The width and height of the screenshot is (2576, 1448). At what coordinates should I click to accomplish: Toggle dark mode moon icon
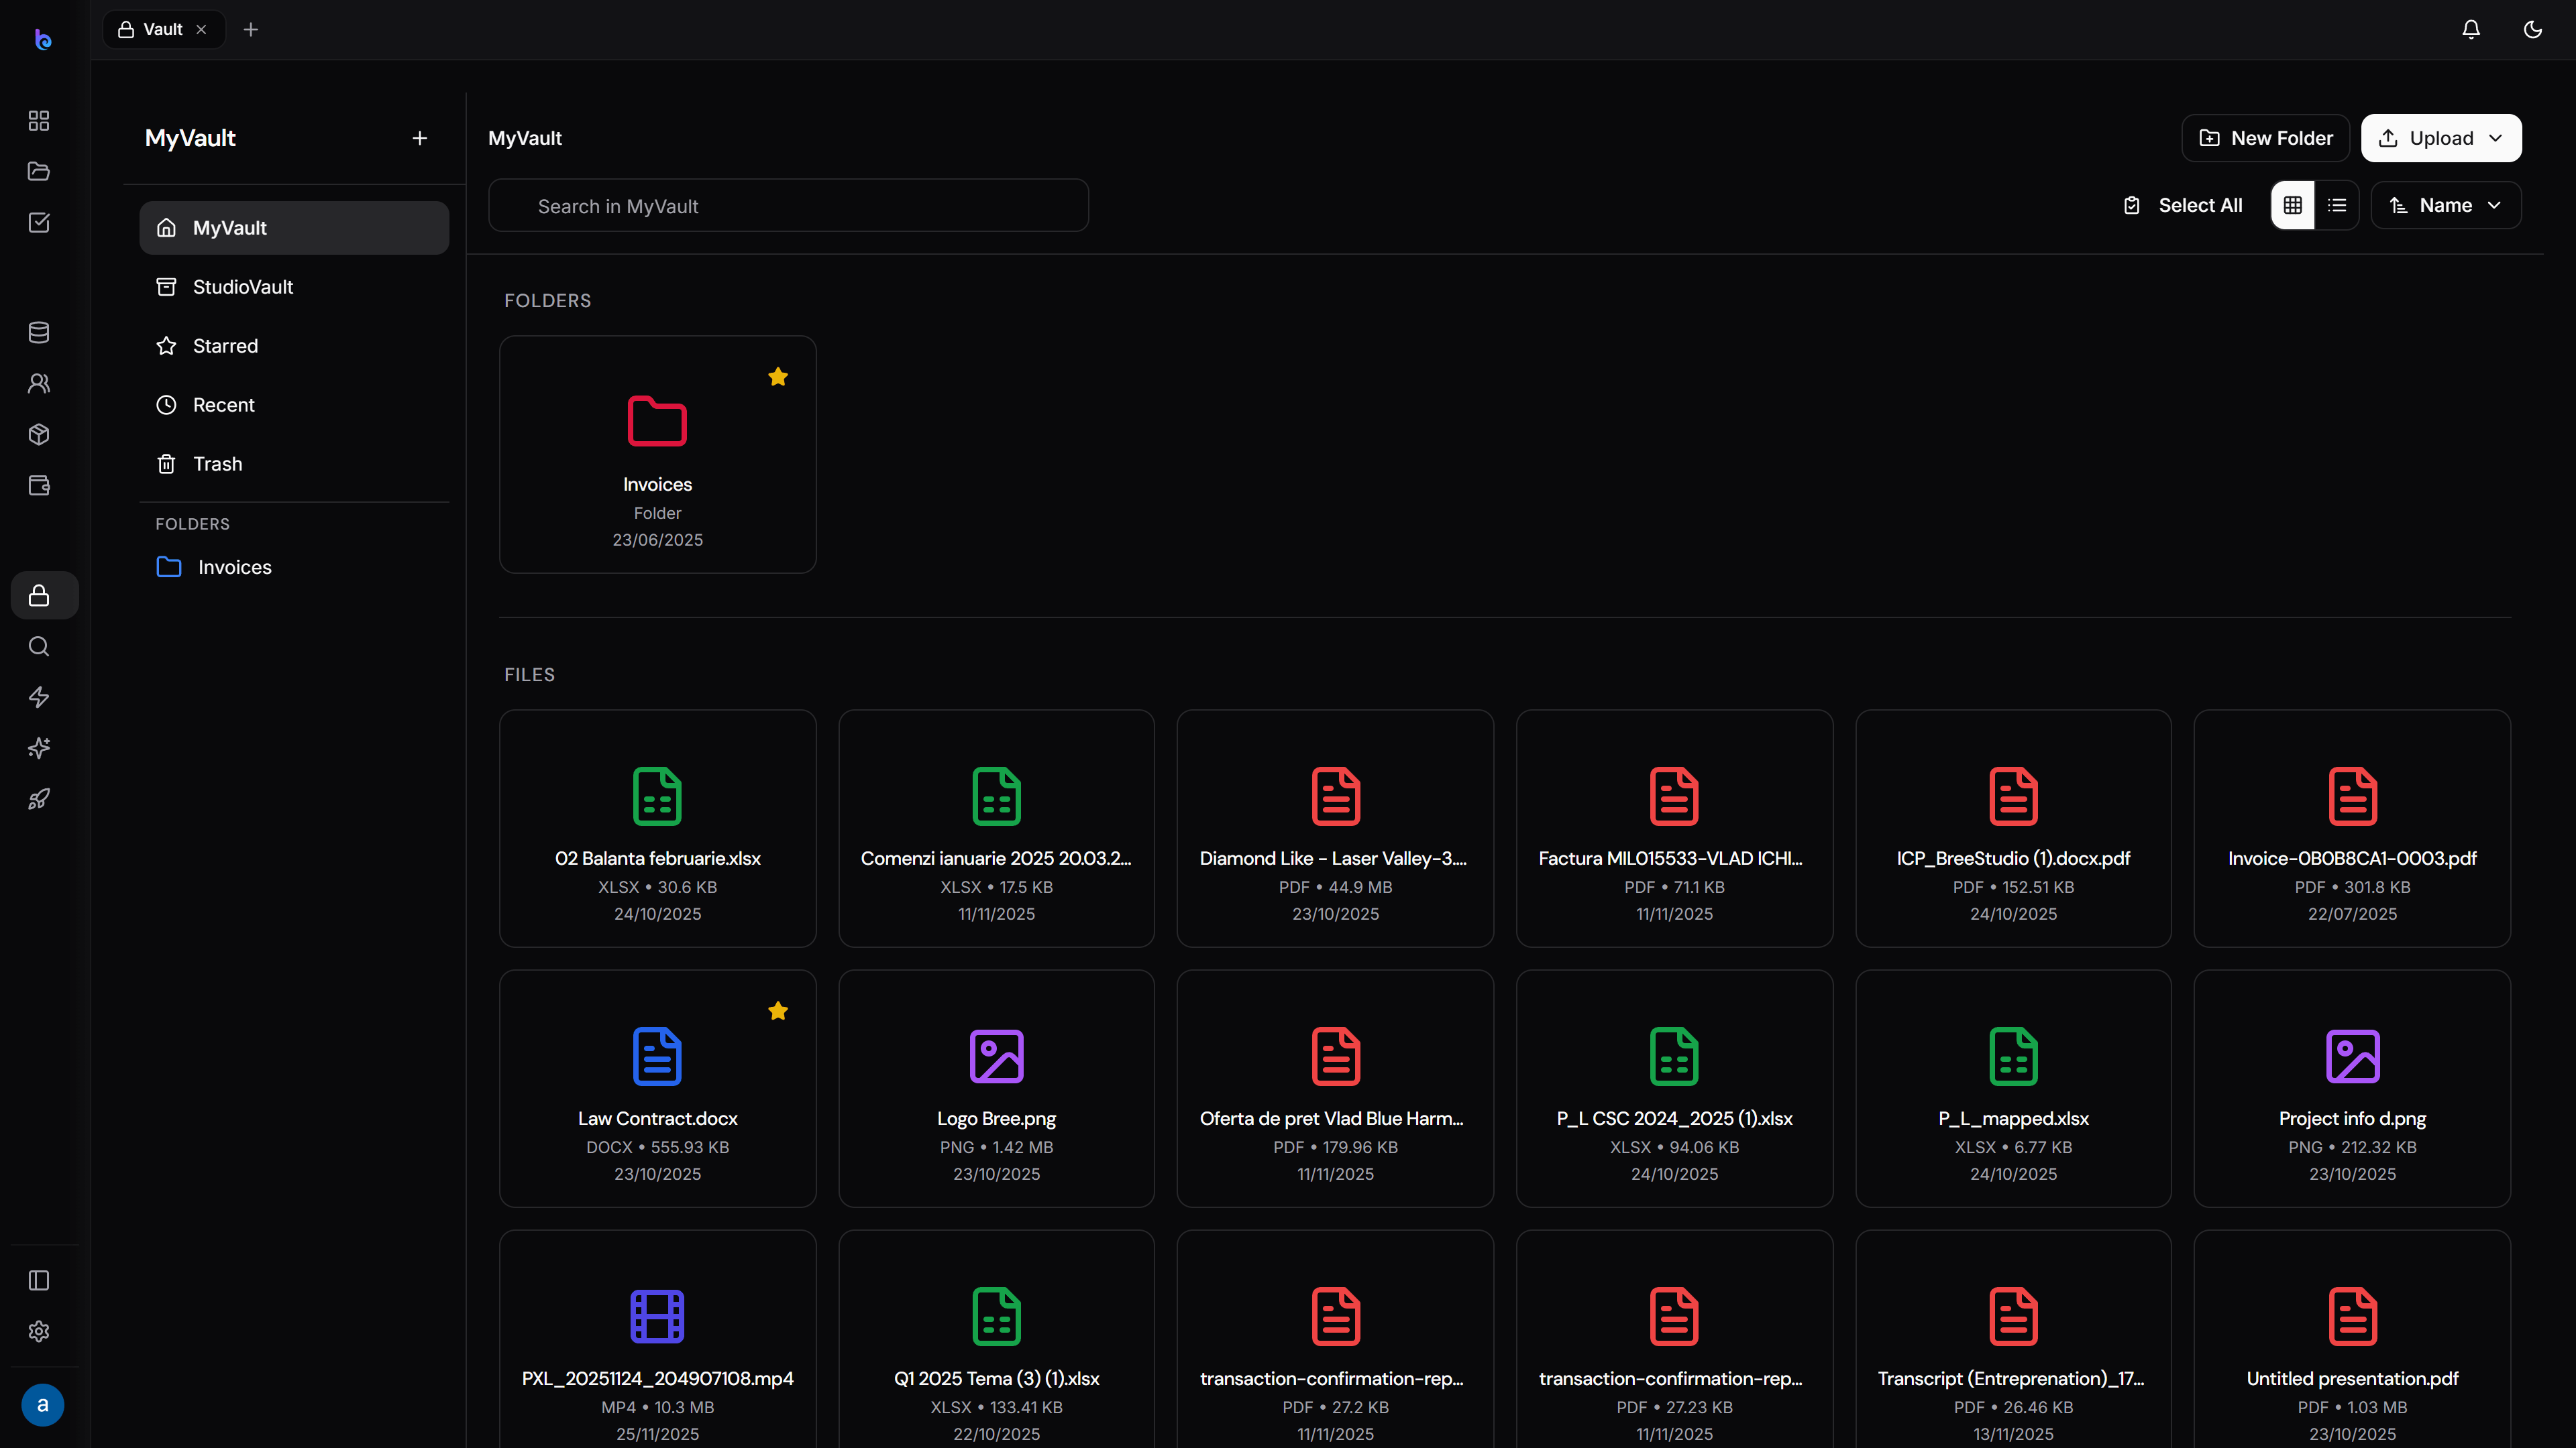pyautogui.click(x=2533, y=30)
